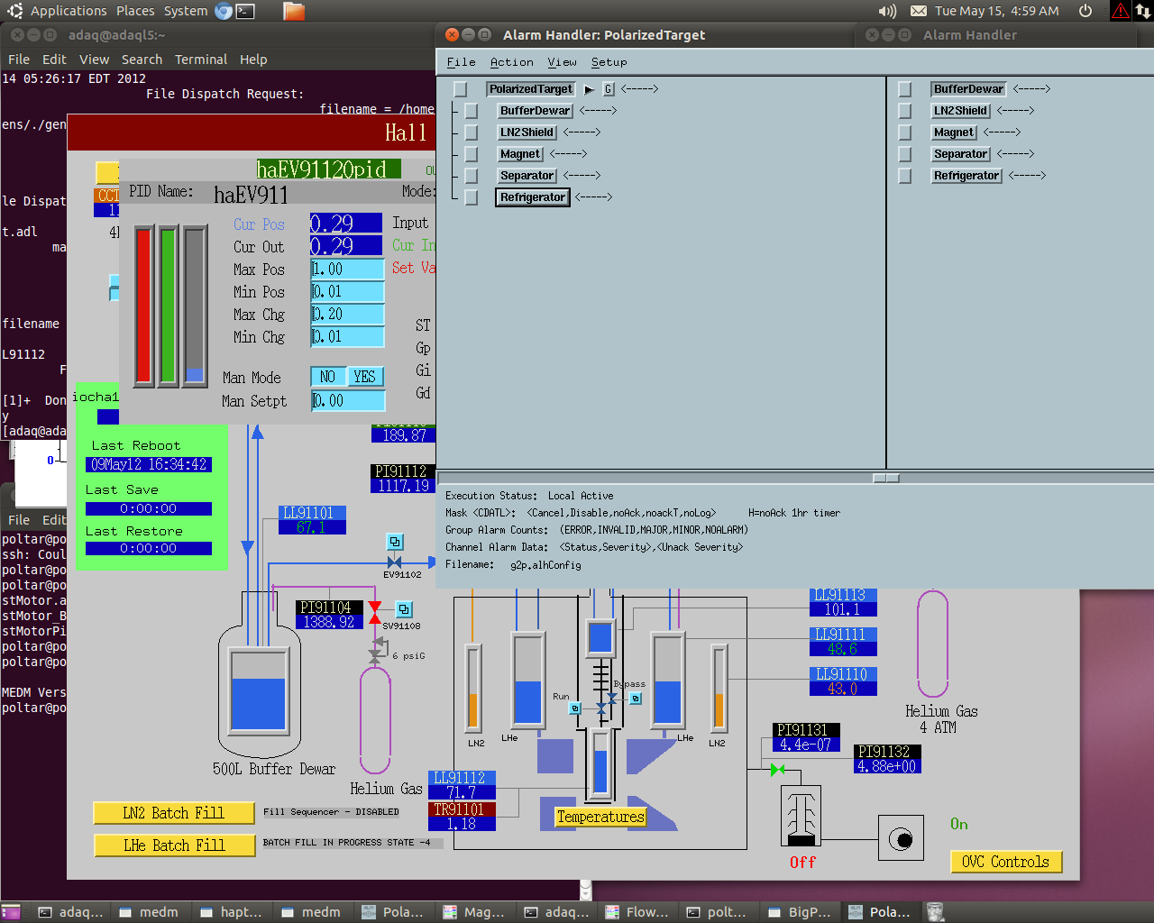Click the Man Setpt input field
This screenshot has height=923, width=1154.
click(x=348, y=401)
